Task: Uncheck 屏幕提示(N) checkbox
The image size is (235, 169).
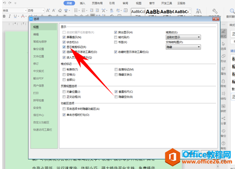Action: (x=64, y=37)
